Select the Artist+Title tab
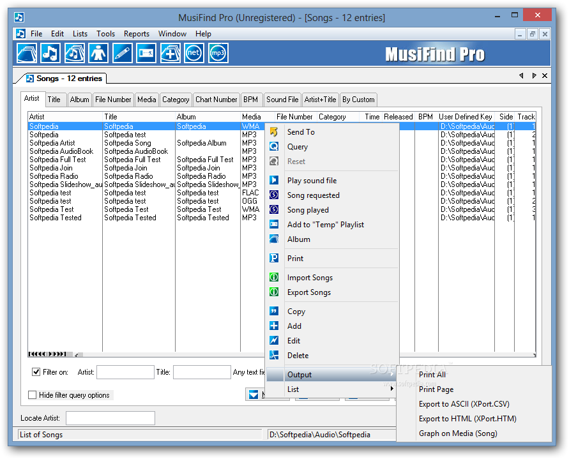Screen dimensions: 569x459 click(320, 100)
